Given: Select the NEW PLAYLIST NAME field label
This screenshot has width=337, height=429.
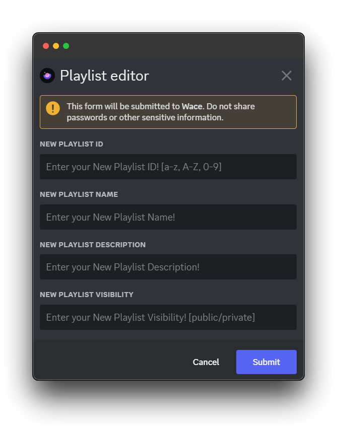Looking at the screenshot, I should [x=79, y=194].
